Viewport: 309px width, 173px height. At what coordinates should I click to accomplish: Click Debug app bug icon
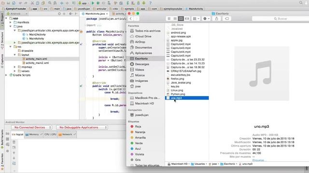[x=98, y=3]
